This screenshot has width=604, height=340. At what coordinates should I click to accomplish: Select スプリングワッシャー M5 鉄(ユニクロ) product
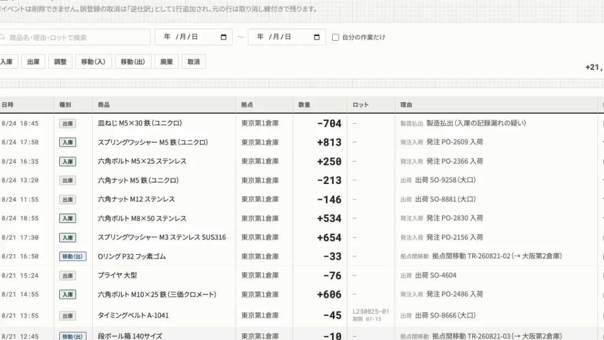pyautogui.click(x=153, y=142)
